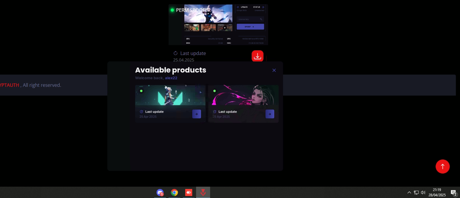Open Discord from the taskbar
This screenshot has width=460, height=198.
tap(160, 193)
